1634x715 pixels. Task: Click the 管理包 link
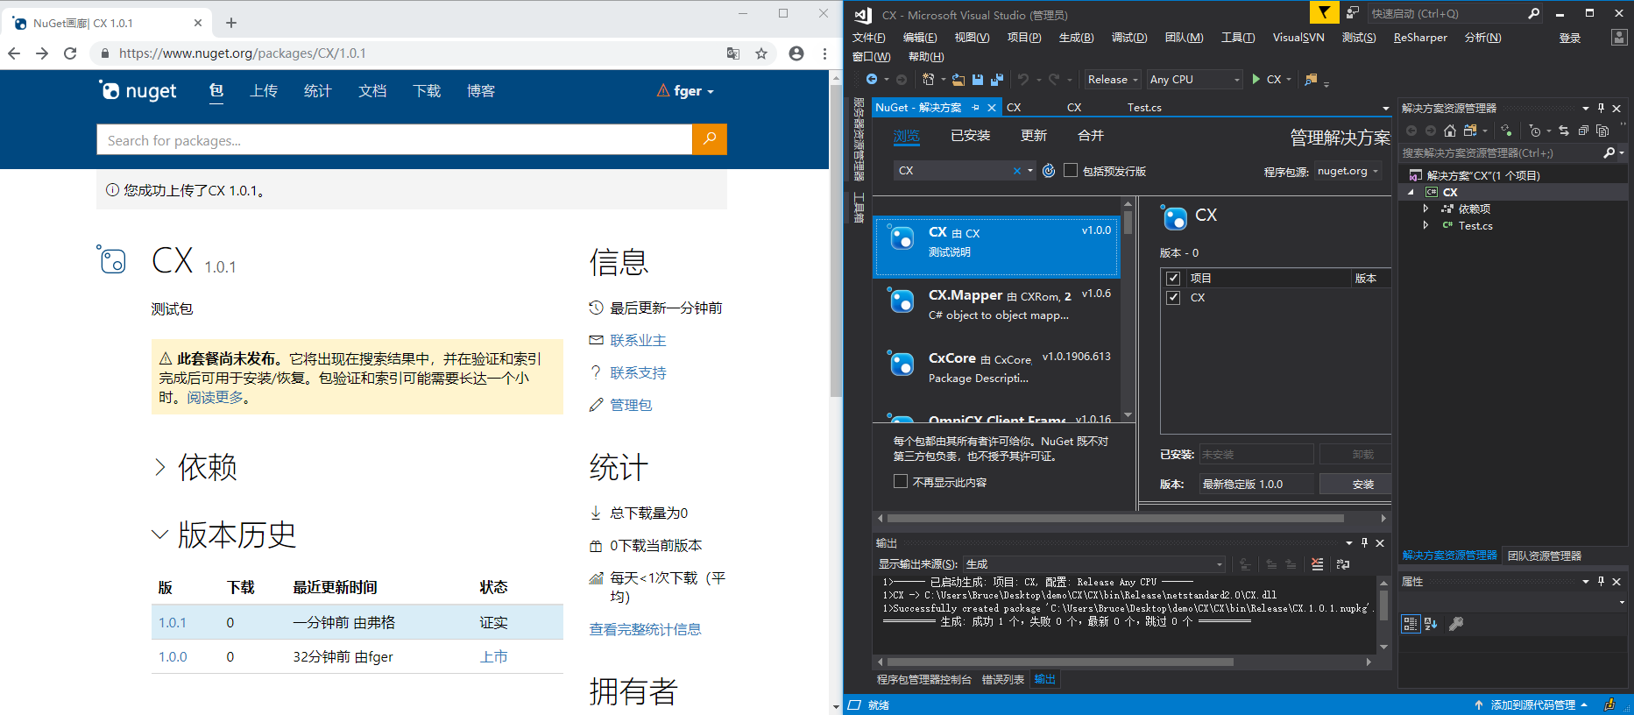(631, 405)
